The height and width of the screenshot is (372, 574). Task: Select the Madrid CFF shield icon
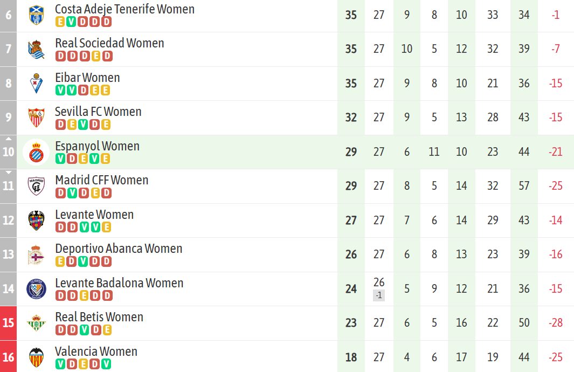[36, 186]
